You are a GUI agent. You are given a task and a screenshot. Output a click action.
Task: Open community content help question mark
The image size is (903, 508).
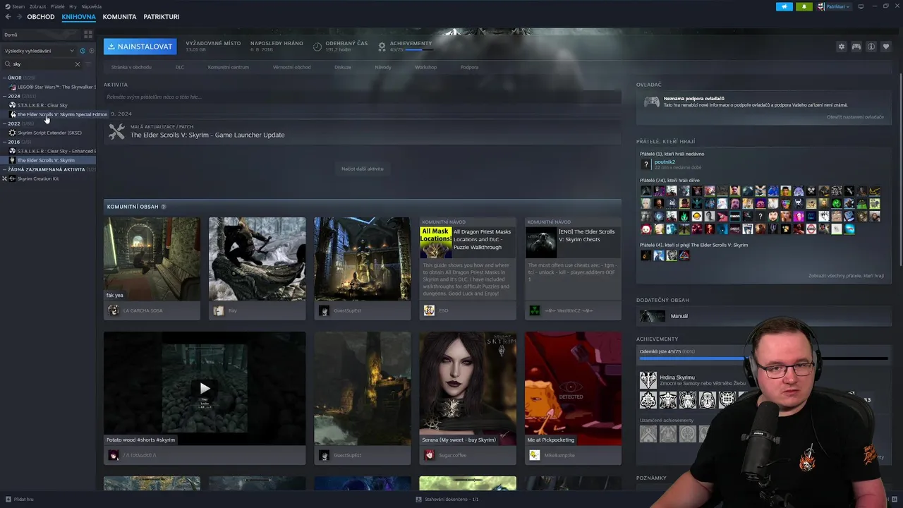coord(164,207)
